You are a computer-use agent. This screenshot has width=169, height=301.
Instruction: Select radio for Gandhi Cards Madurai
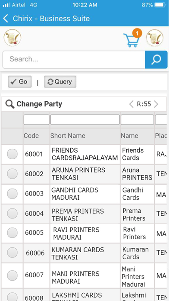tap(12, 194)
